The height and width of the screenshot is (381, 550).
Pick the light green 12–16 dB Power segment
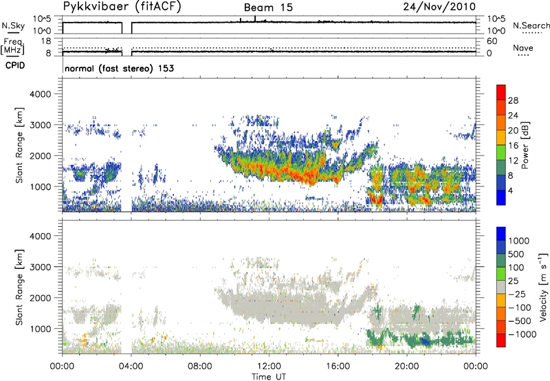501,152
